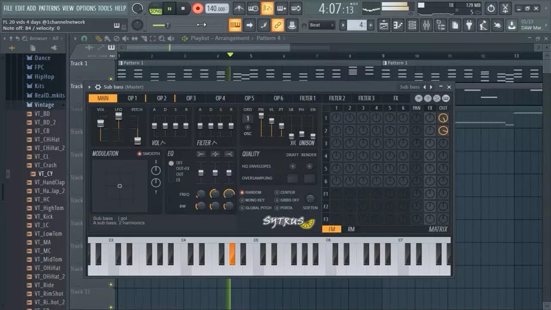The width and height of the screenshot is (551, 310).
Task: Click the one-click audio recording microphone icon
Action: (483, 25)
